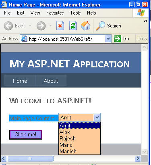
Task: Click the Search magnifier icon
Action: point(100,26)
